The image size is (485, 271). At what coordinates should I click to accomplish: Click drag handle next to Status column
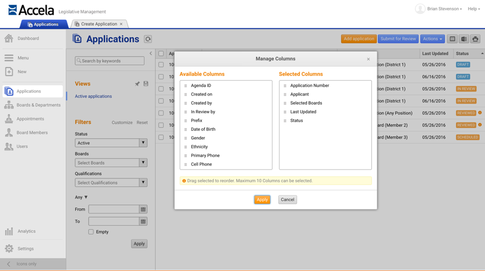pyautogui.click(x=285, y=120)
